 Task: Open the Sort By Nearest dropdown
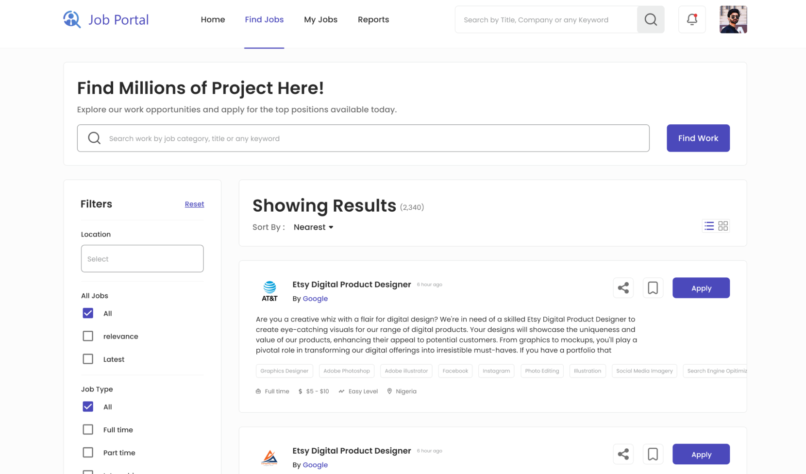[x=313, y=227]
